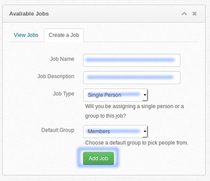Click the help text about single person or group
The width and height of the screenshot is (210, 181).
[x=135, y=111]
